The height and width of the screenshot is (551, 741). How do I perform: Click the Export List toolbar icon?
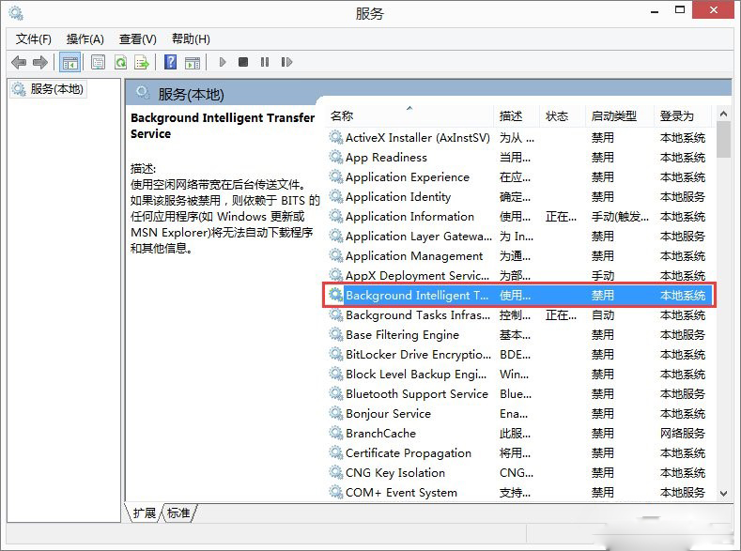tap(142, 62)
